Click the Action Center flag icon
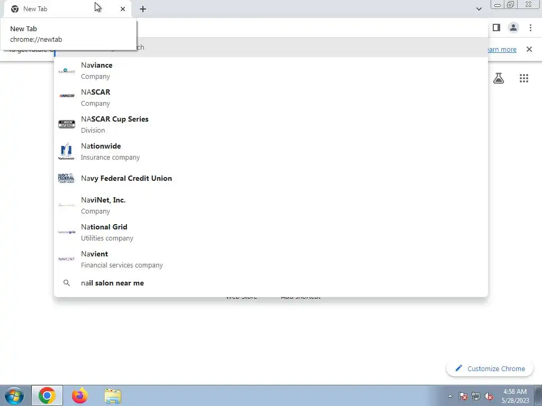 point(463,396)
